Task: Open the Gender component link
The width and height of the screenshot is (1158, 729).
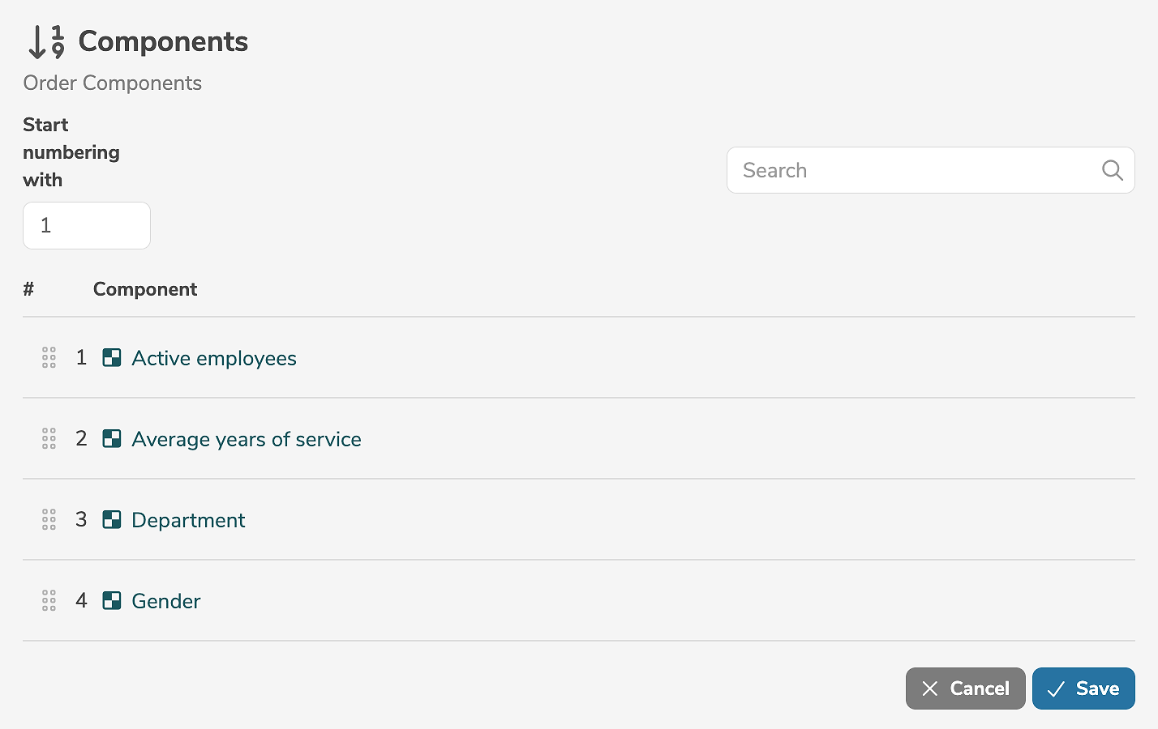Action: pyautogui.click(x=166, y=601)
